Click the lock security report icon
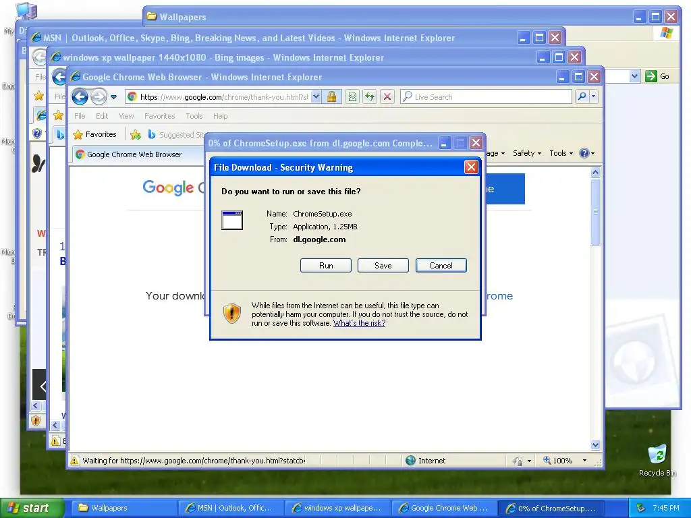Viewport: 691px width, 518px height. point(332,97)
